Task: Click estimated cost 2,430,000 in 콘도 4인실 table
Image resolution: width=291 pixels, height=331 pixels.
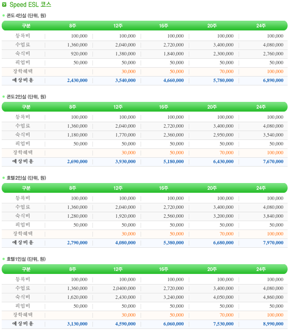Action: pyautogui.click(x=77, y=80)
